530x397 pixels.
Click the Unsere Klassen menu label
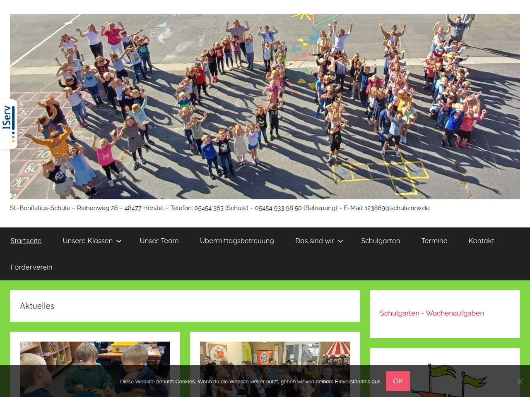87,241
